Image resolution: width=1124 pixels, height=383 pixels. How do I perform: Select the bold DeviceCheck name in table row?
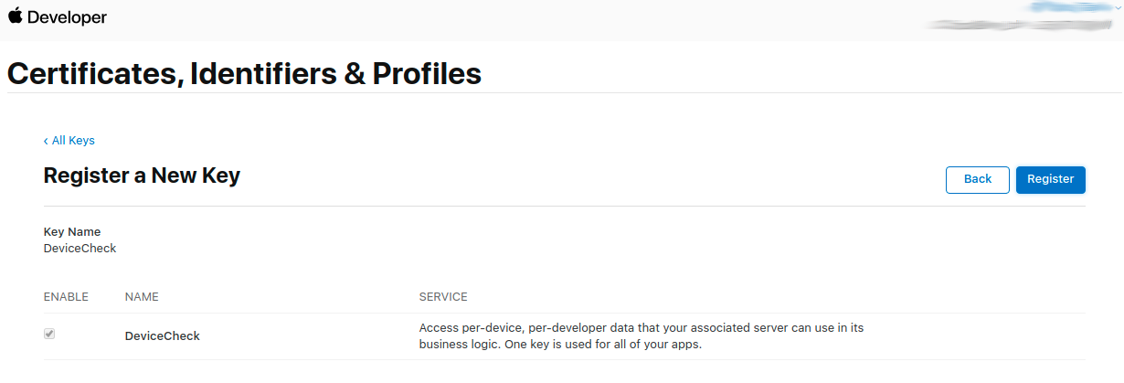point(162,336)
